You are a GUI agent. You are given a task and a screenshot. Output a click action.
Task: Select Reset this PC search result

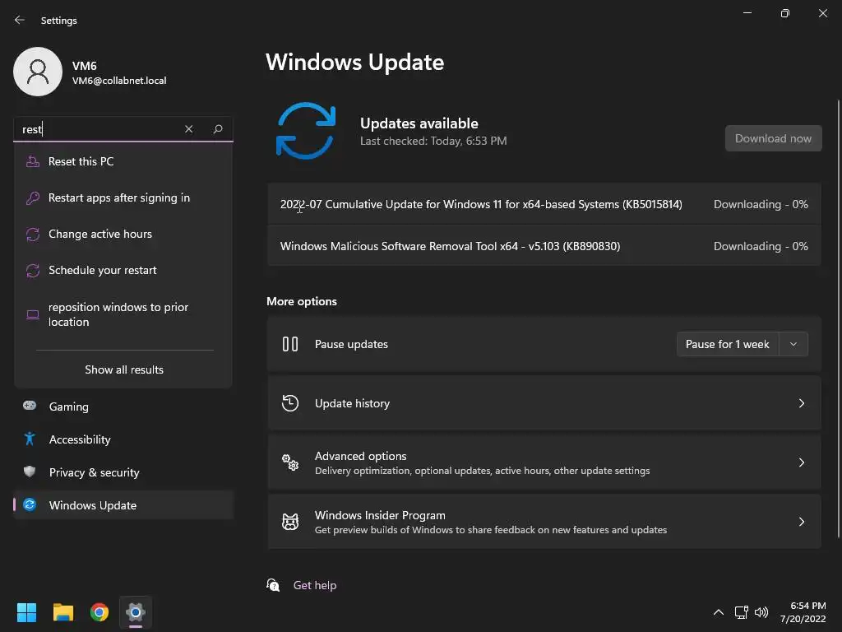123,161
